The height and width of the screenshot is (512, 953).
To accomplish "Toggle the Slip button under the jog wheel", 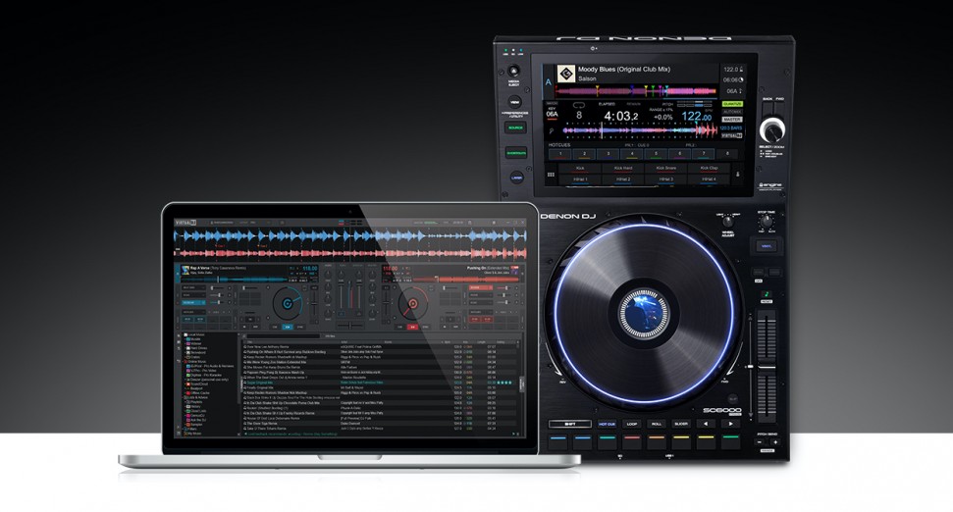I will coord(732,399).
